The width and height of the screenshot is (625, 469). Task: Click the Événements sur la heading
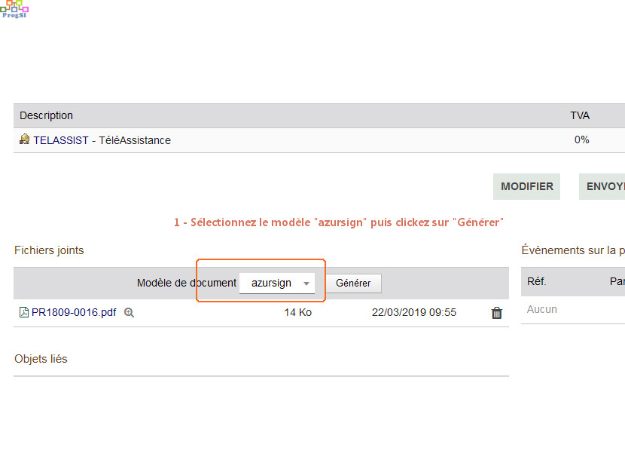point(573,250)
